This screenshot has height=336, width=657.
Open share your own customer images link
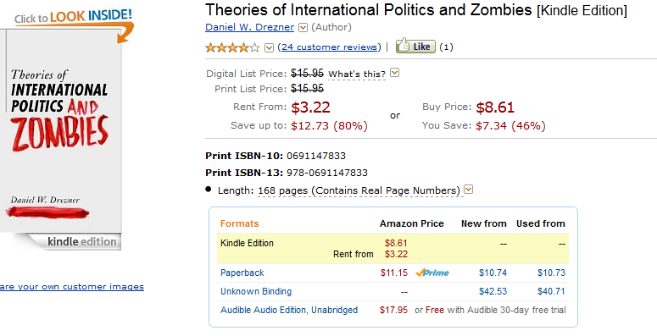tap(72, 287)
